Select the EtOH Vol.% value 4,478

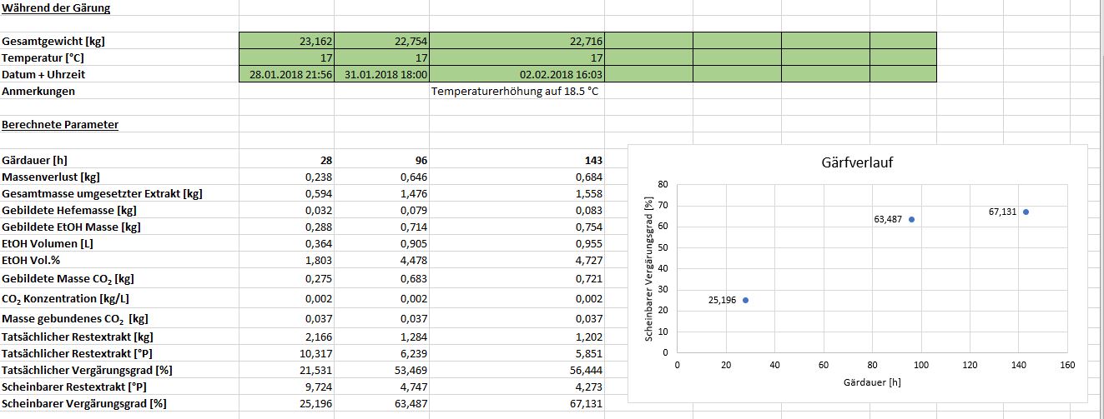point(381,260)
